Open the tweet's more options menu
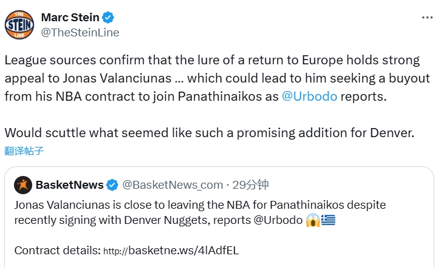The height and width of the screenshot is (267, 444). click(427, 18)
